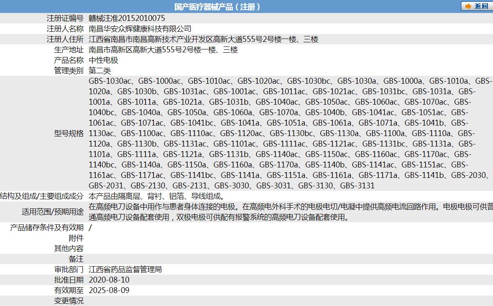493x306 pixels.
Task: Select model GBS-2030 in specifications
Action: click(x=468, y=175)
